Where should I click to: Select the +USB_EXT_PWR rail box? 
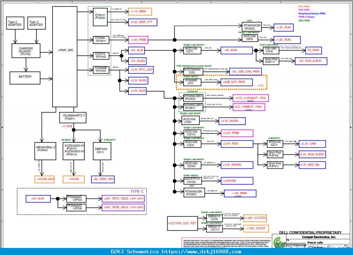(237, 82)
